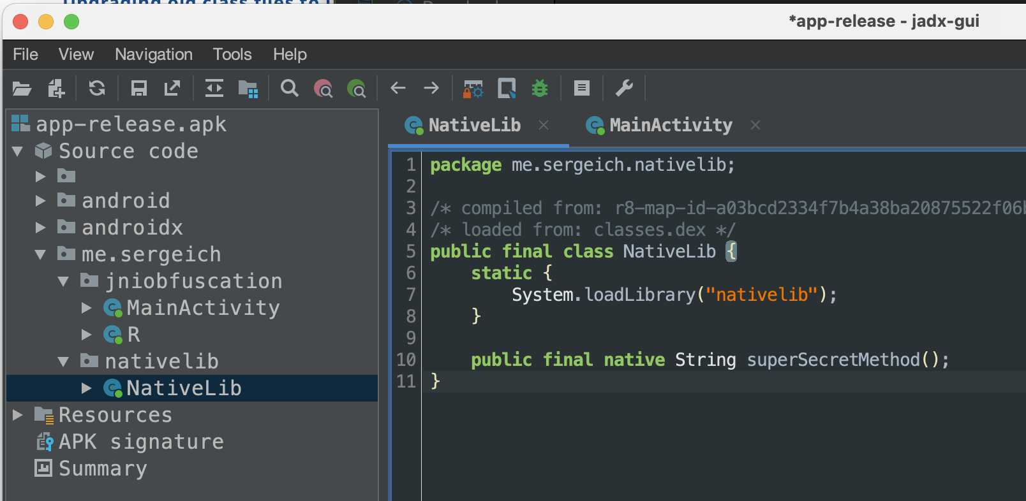
Task: Navigate back with the left arrow
Action: (x=398, y=89)
